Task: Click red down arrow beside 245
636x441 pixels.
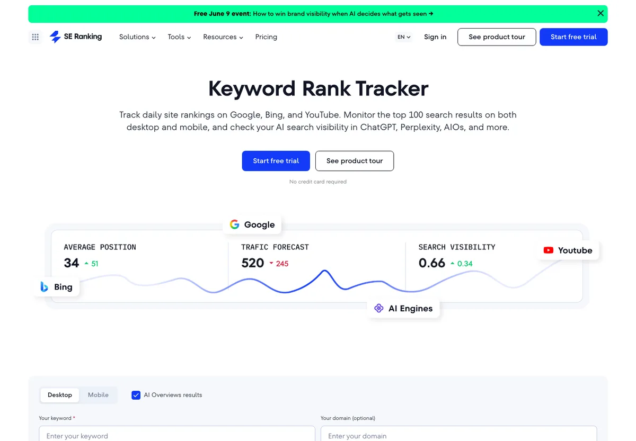Action: pyautogui.click(x=271, y=263)
